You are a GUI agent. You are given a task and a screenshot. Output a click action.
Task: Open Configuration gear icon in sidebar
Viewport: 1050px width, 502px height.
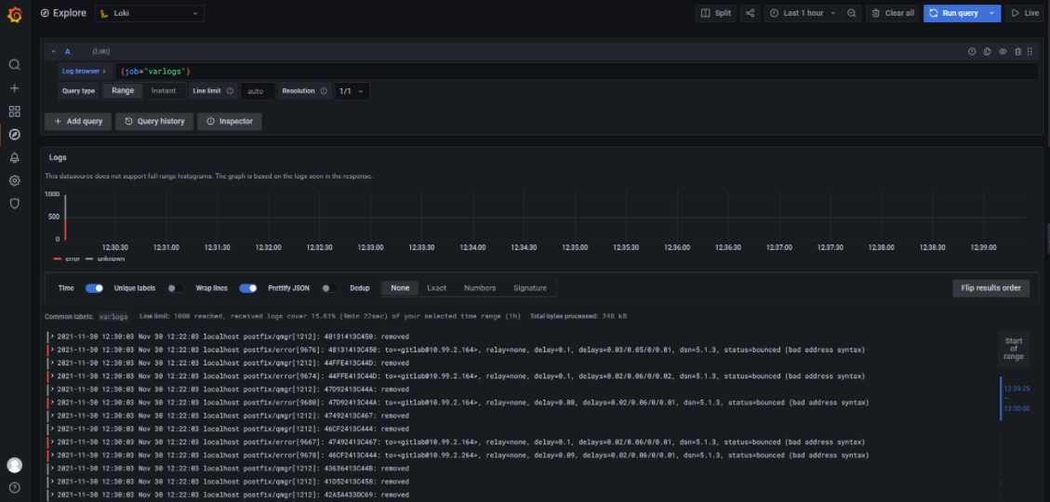click(x=14, y=180)
